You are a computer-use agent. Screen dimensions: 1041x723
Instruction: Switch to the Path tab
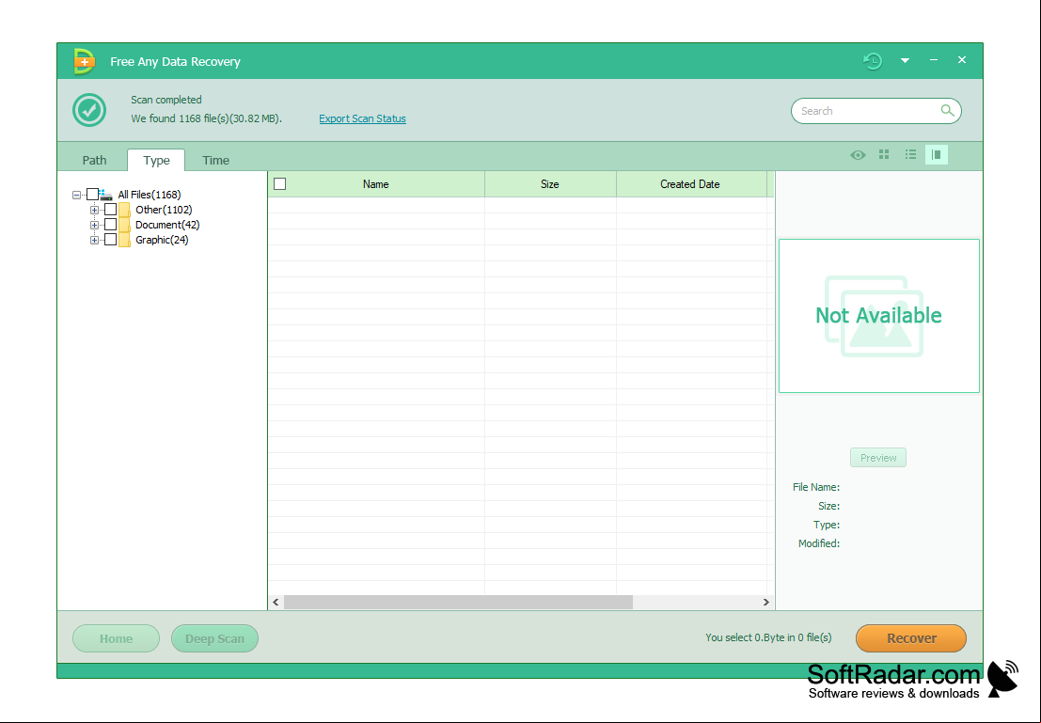(x=94, y=160)
